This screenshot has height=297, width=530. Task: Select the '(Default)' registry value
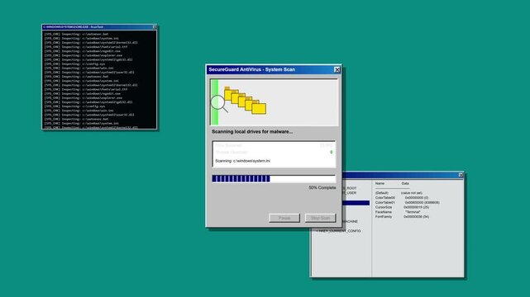[x=382, y=193]
